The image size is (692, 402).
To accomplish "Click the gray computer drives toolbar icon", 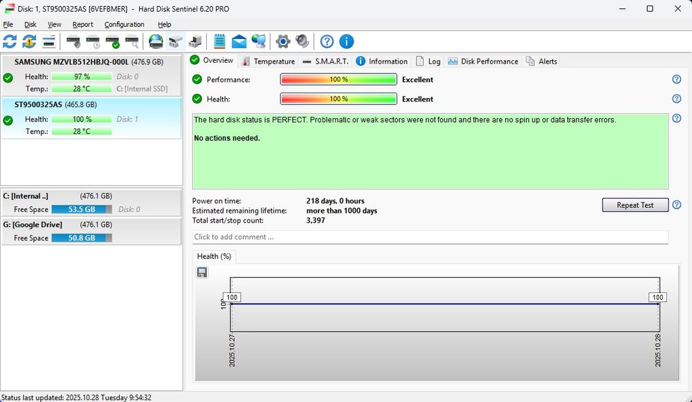I will tap(194, 42).
